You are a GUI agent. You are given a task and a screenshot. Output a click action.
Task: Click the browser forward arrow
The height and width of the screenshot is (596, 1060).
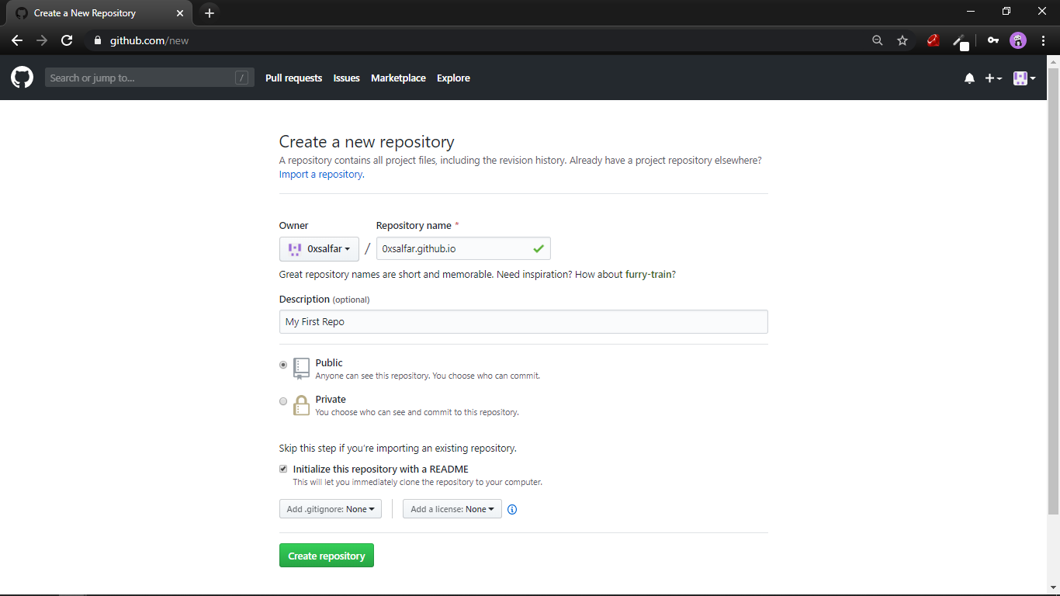click(42, 40)
